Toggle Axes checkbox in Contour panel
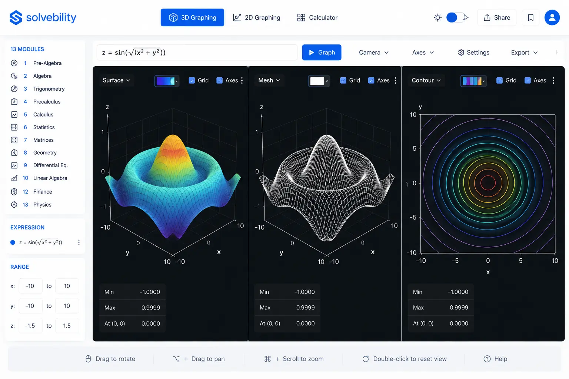 528,80
